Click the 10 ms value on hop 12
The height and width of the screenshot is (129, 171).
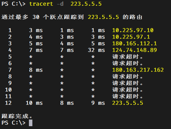point(34,103)
